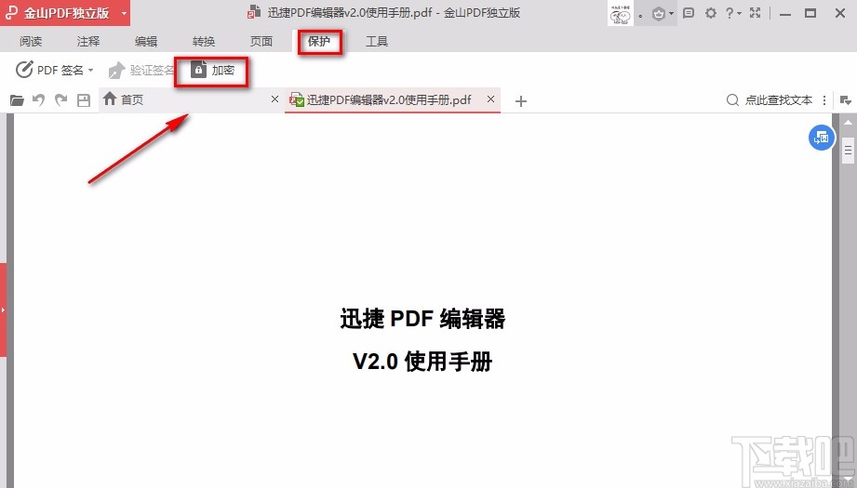Close the 迅捷PDF编辑器v2.0使用手册.pdf tab
857x488 pixels.
[x=490, y=99]
